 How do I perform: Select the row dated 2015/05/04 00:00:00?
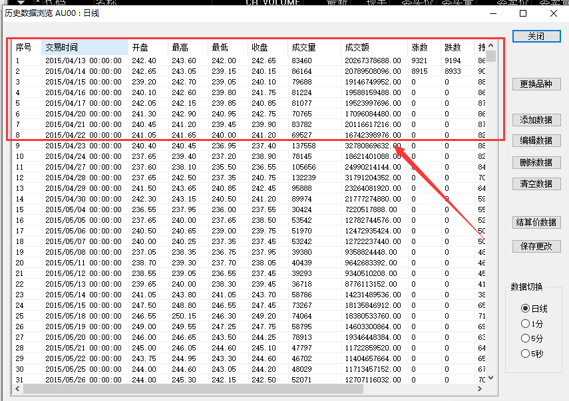[249, 209]
